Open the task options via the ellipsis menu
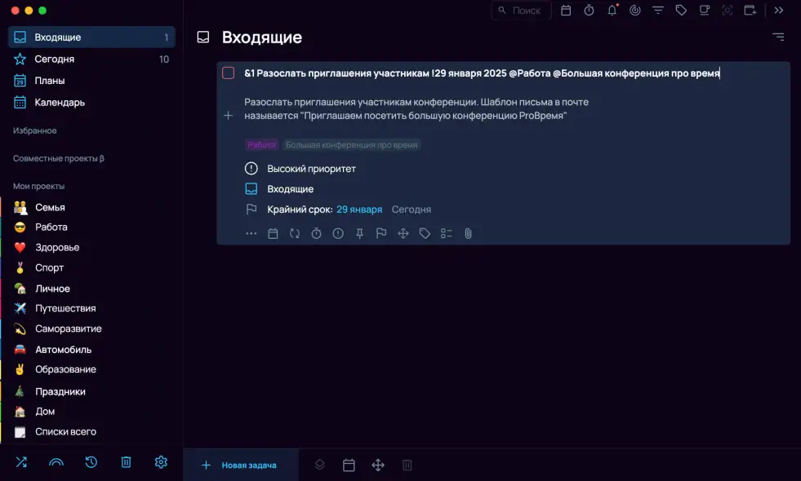Screen dimensions: 801x481 [251, 233]
